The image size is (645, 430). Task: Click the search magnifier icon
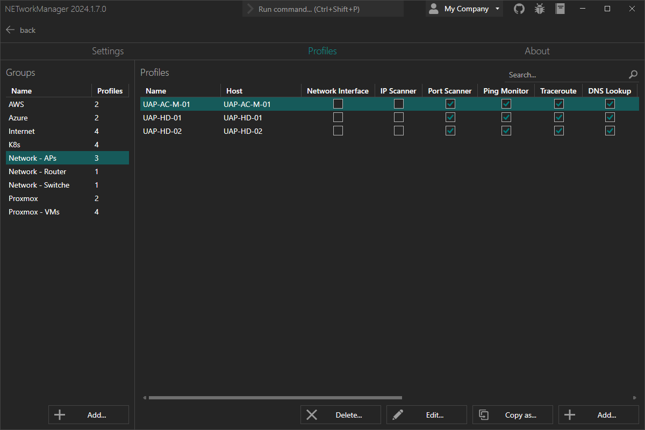click(x=633, y=75)
